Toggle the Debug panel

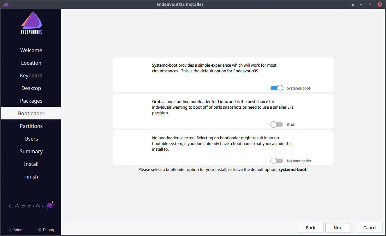coord(46,230)
